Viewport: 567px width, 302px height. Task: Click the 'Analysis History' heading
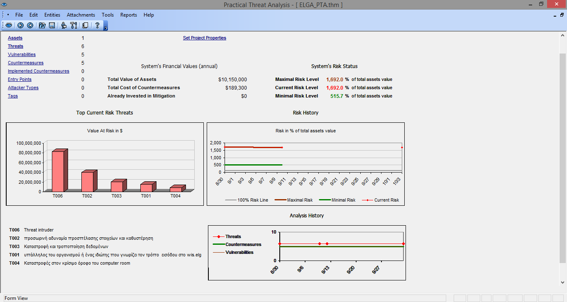(x=307, y=215)
